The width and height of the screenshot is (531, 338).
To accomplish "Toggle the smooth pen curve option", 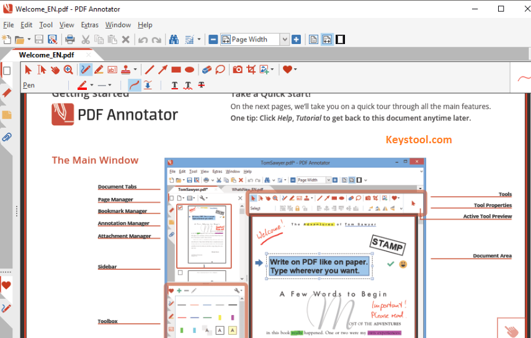I will (134, 85).
